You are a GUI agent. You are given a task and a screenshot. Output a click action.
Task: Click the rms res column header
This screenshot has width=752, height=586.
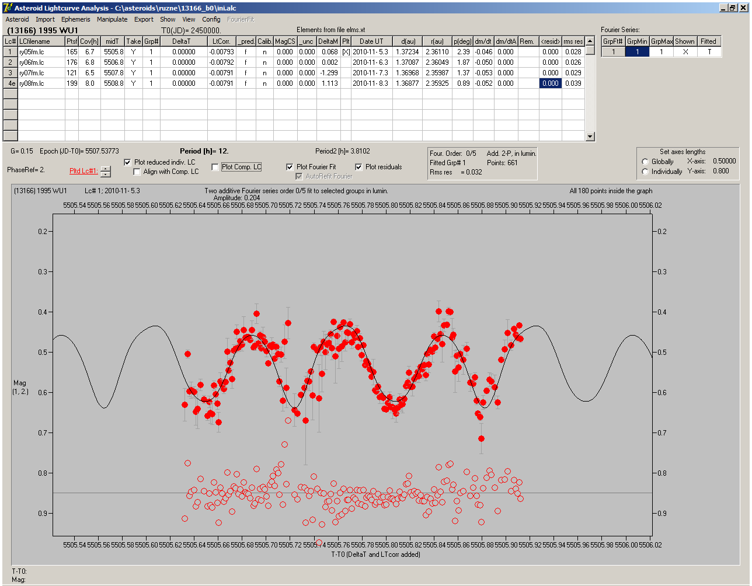coord(573,41)
